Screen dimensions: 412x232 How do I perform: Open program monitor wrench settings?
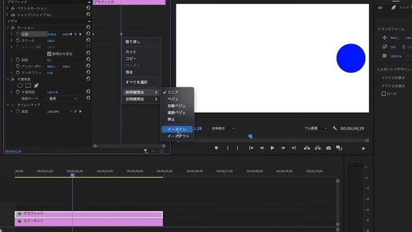pos(335,128)
